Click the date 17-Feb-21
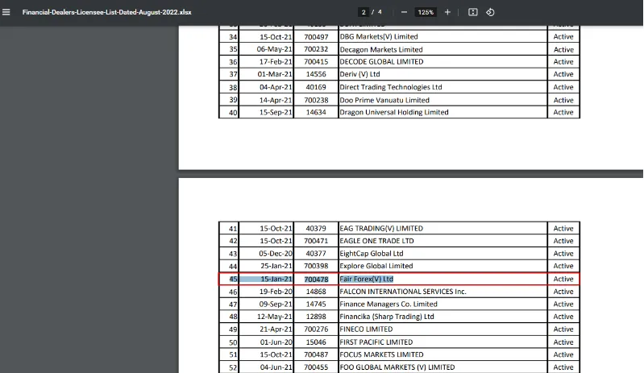The image size is (644, 373). [276, 62]
